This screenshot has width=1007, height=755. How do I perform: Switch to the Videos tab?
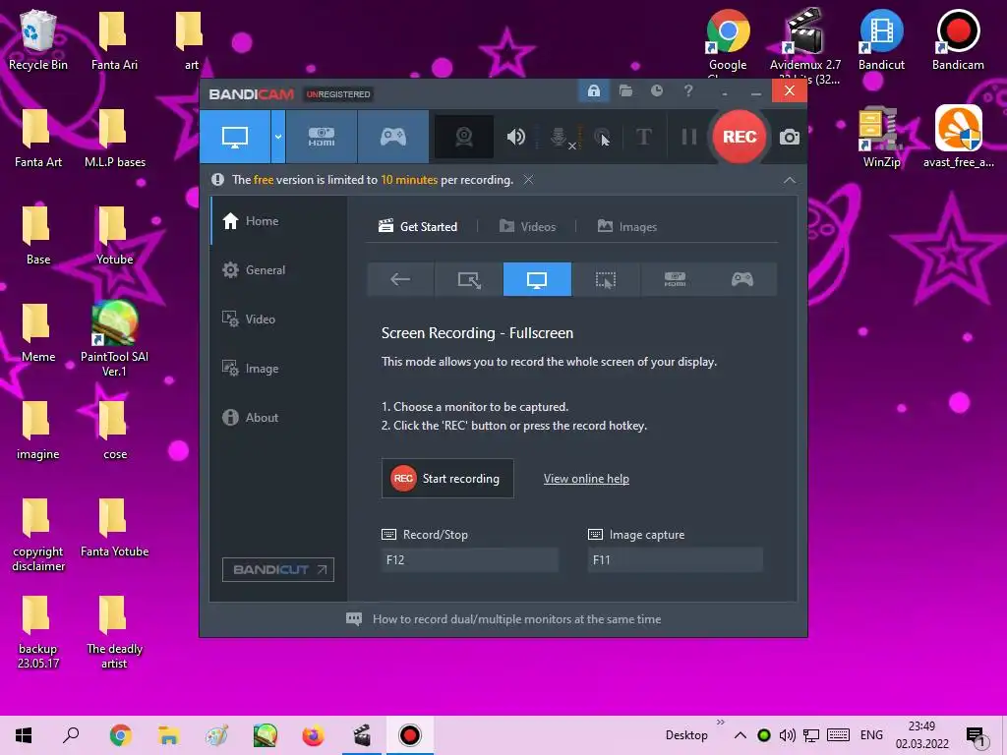pyautogui.click(x=527, y=227)
